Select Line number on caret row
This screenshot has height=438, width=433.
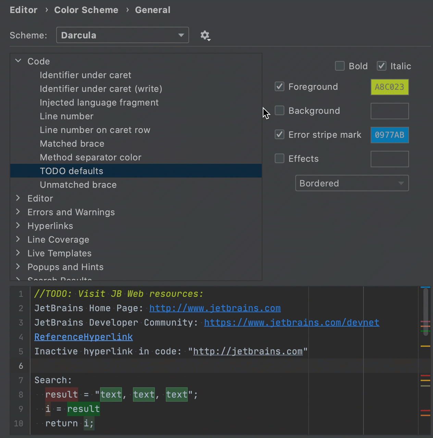[x=95, y=130]
